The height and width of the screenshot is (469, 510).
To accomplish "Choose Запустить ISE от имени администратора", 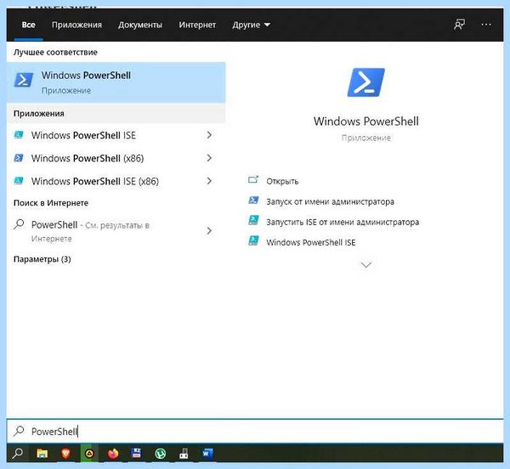I will [343, 222].
